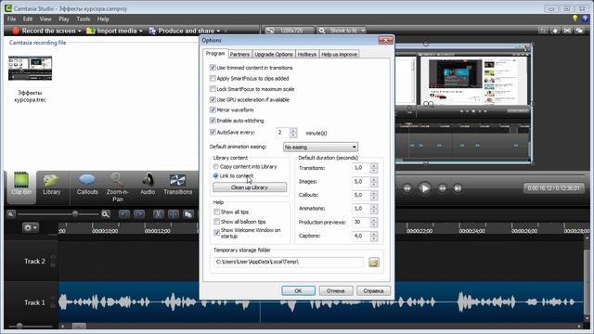
Task: Toggle Enable auto-stitching checkbox
Action: click(x=213, y=121)
